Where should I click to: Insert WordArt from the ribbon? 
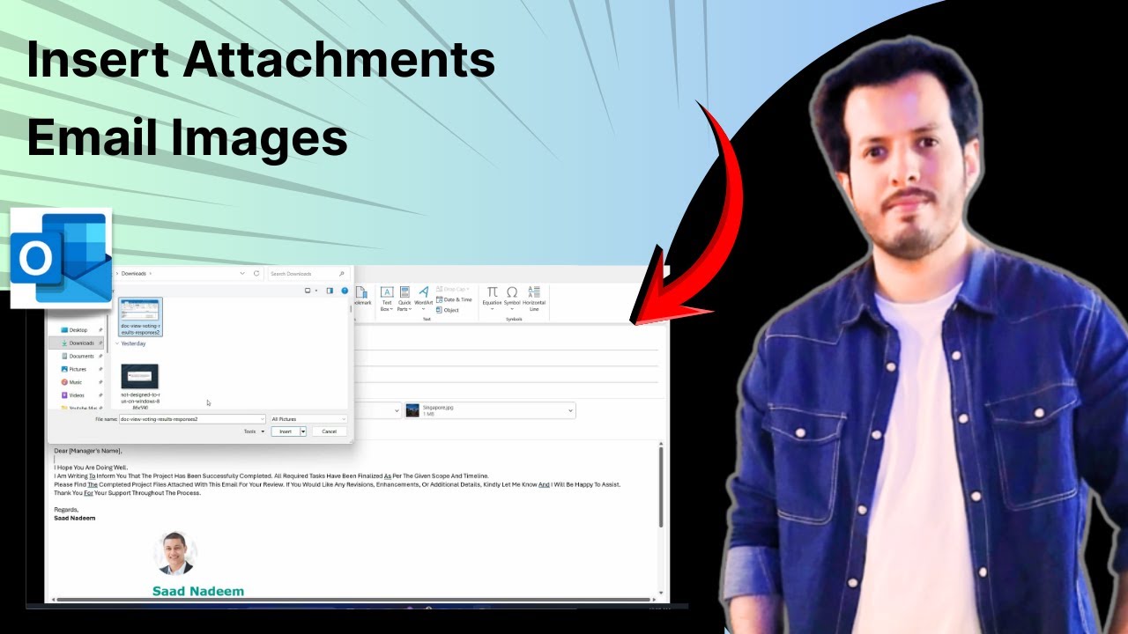click(423, 297)
